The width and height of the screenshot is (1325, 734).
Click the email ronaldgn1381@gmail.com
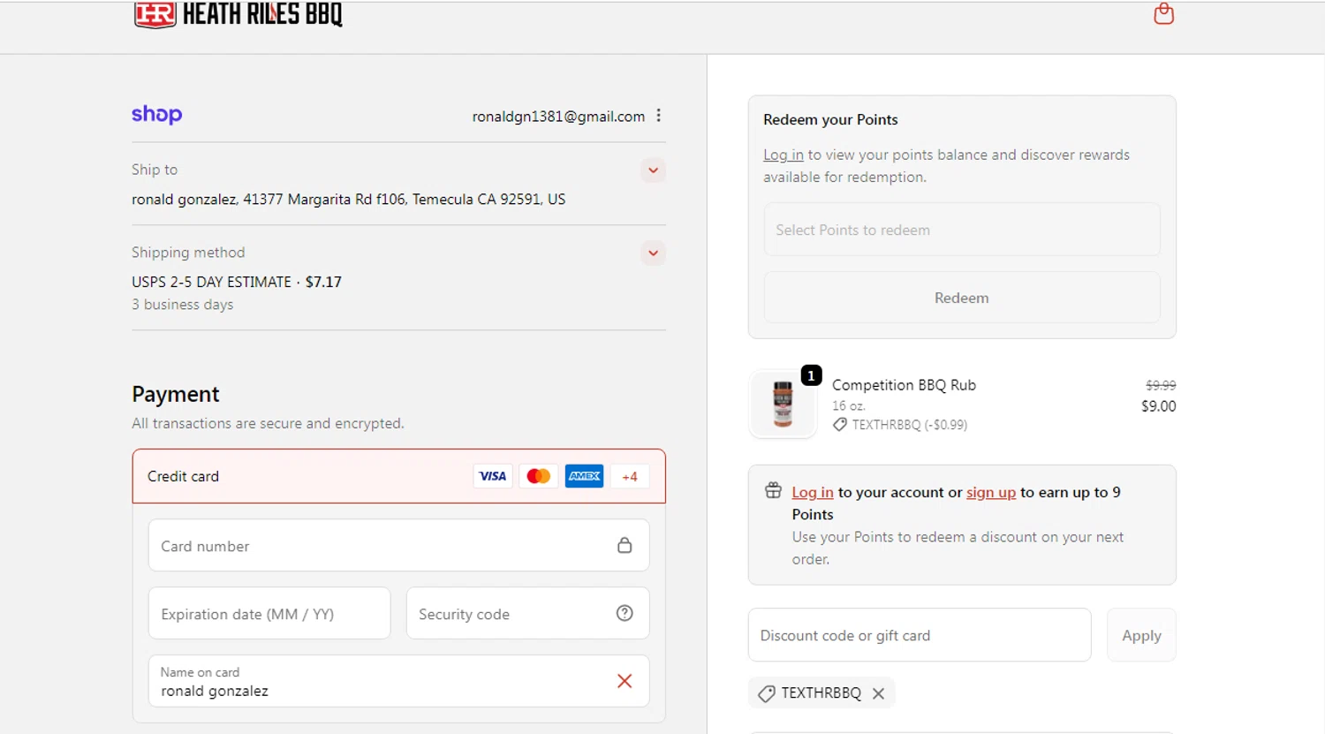tap(558, 117)
